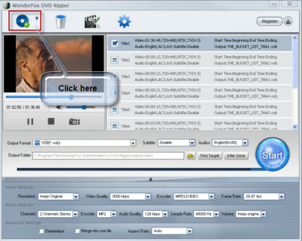Click the Title2 video info text
Image resolution: width=302 pixels, height=241 pixels.
point(167,57)
